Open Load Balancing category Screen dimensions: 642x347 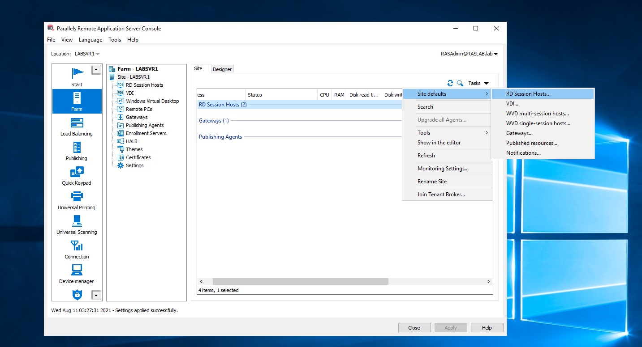[77, 126]
